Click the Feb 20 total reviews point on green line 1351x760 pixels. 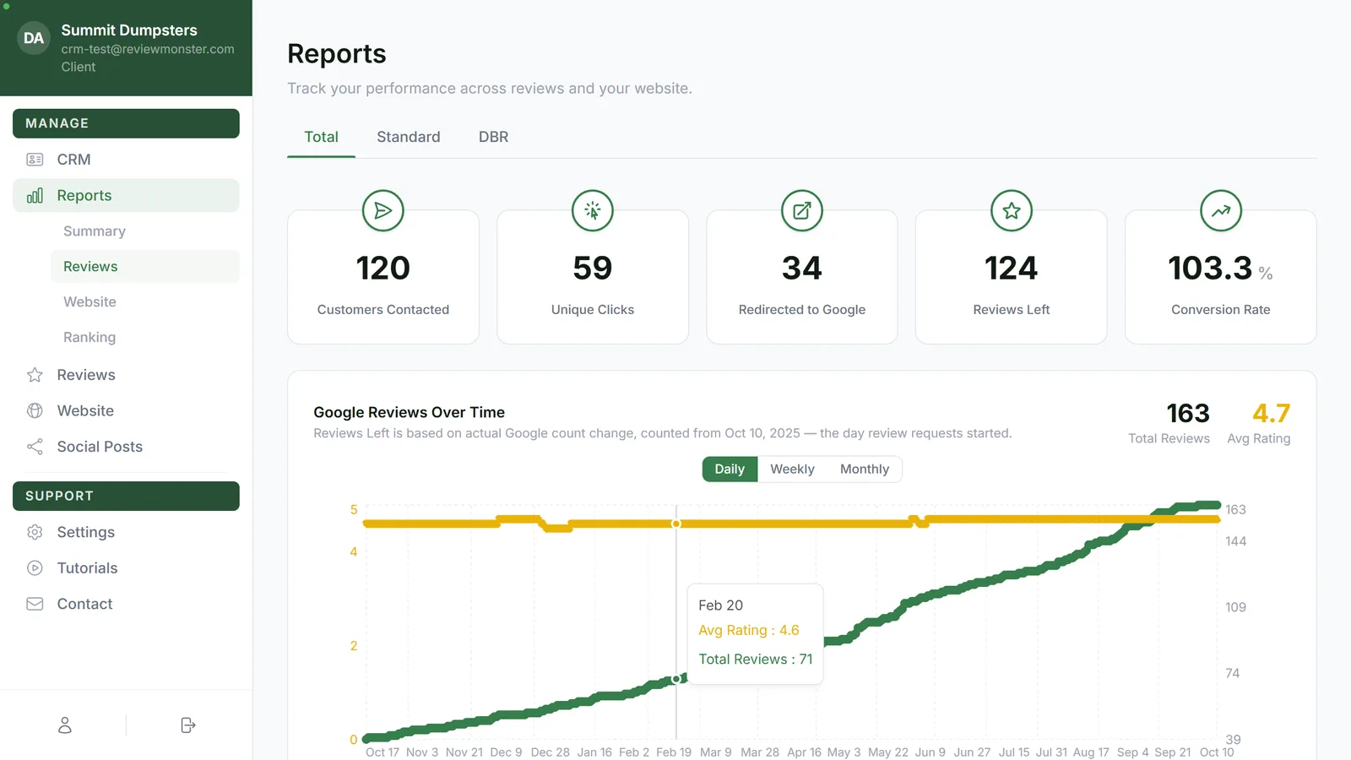676,679
